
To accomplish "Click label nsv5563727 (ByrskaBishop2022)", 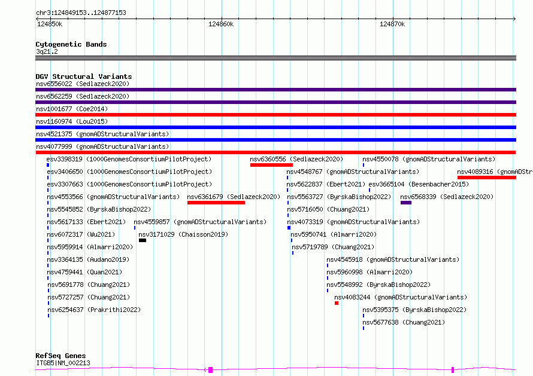I will point(339,197).
